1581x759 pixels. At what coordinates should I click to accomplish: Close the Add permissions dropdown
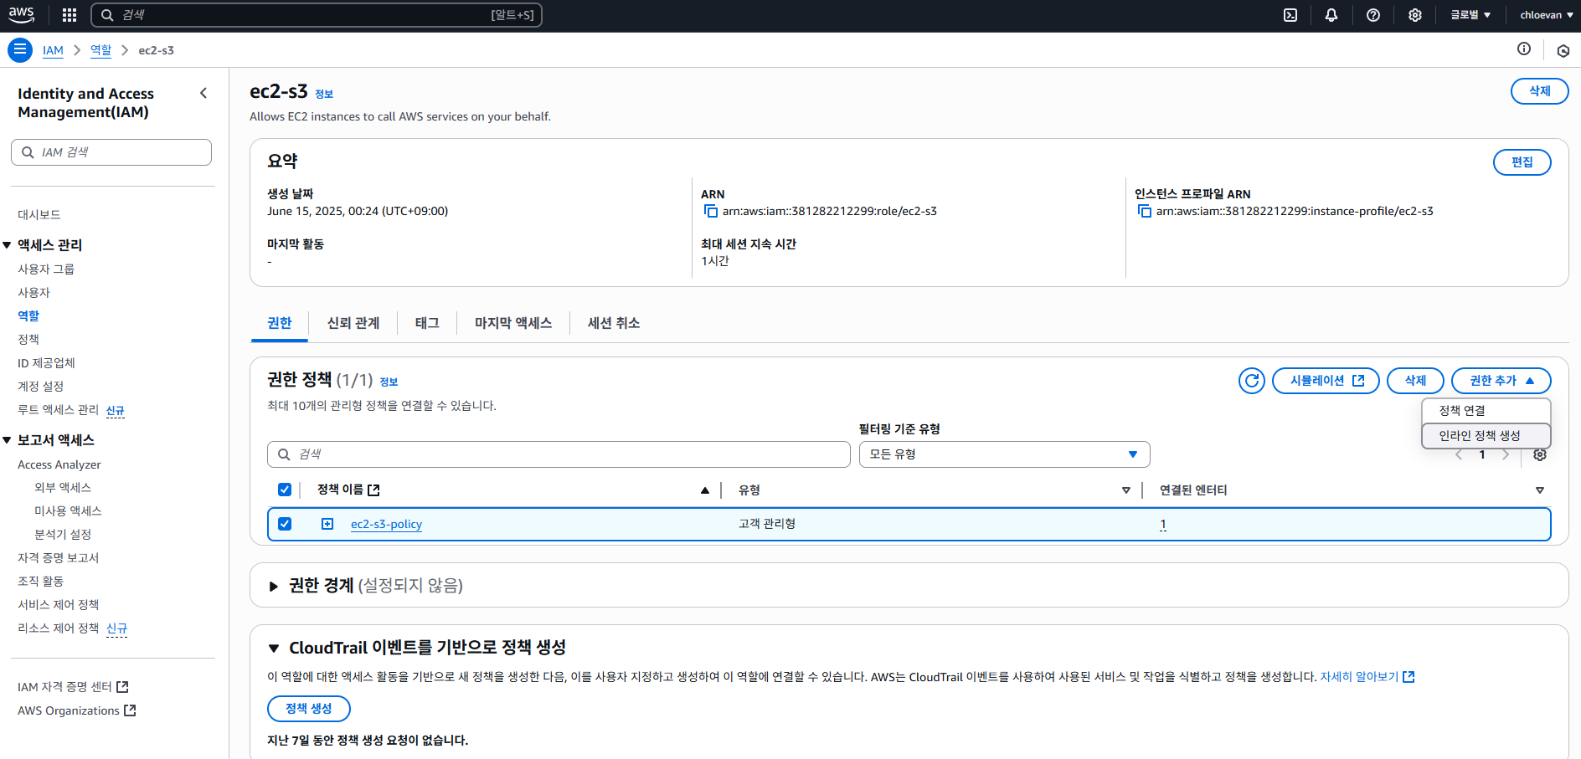(1501, 381)
